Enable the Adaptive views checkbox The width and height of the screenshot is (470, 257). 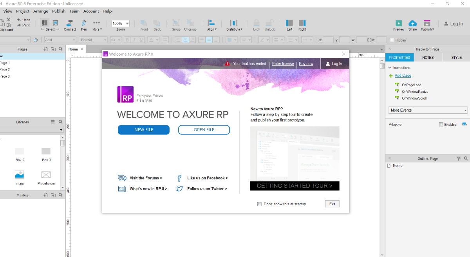click(441, 125)
